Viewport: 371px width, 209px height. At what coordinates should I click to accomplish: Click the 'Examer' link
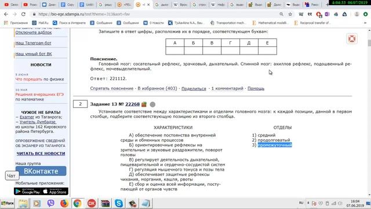click(27, 117)
